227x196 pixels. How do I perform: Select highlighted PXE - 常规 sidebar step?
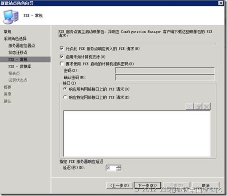(25, 59)
